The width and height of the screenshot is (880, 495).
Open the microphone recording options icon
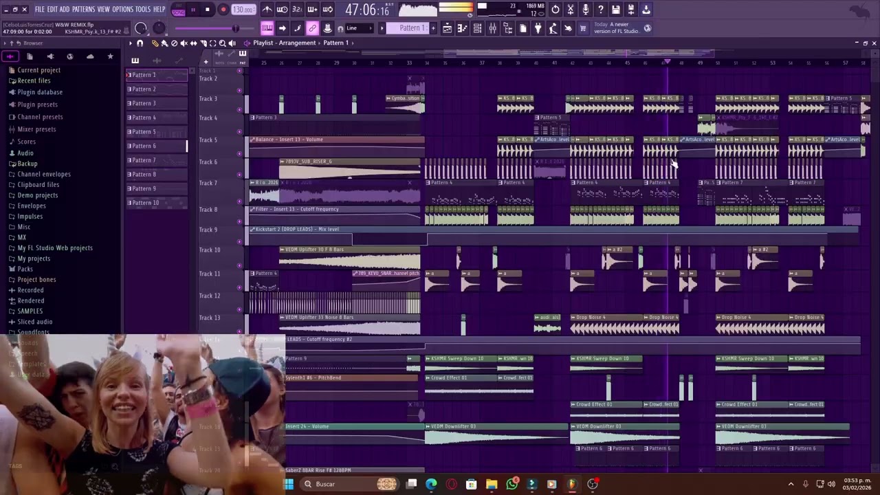[586, 10]
